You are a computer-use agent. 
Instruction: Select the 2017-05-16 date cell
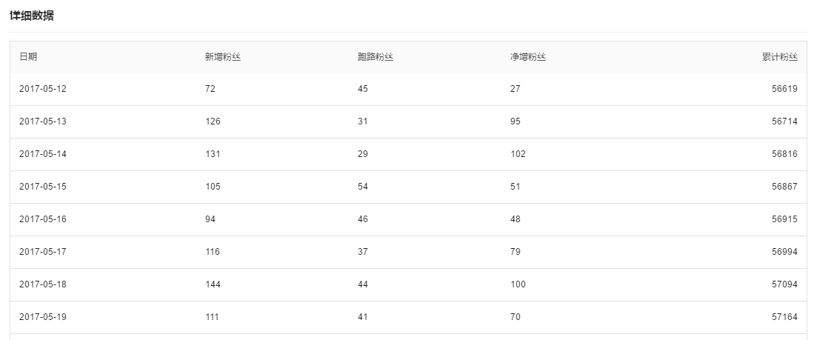43,219
